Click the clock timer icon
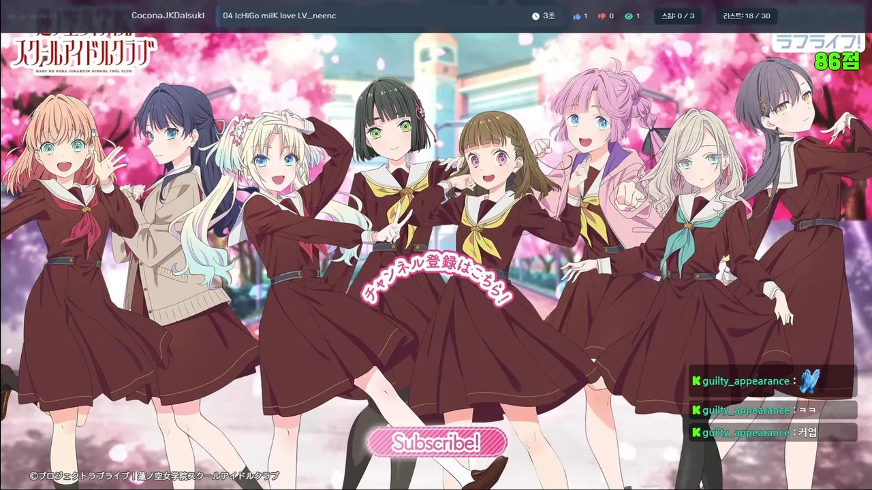Screen dimensions: 872x490 tap(535, 16)
